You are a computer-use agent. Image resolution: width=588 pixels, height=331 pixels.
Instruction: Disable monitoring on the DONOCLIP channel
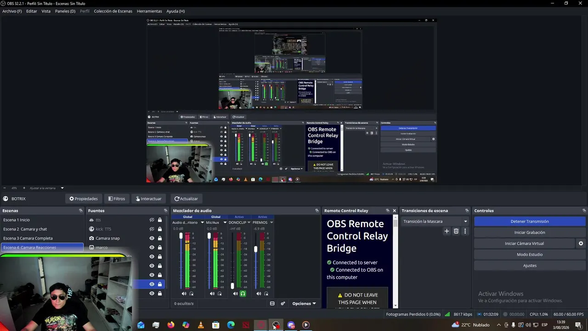tap(243, 294)
